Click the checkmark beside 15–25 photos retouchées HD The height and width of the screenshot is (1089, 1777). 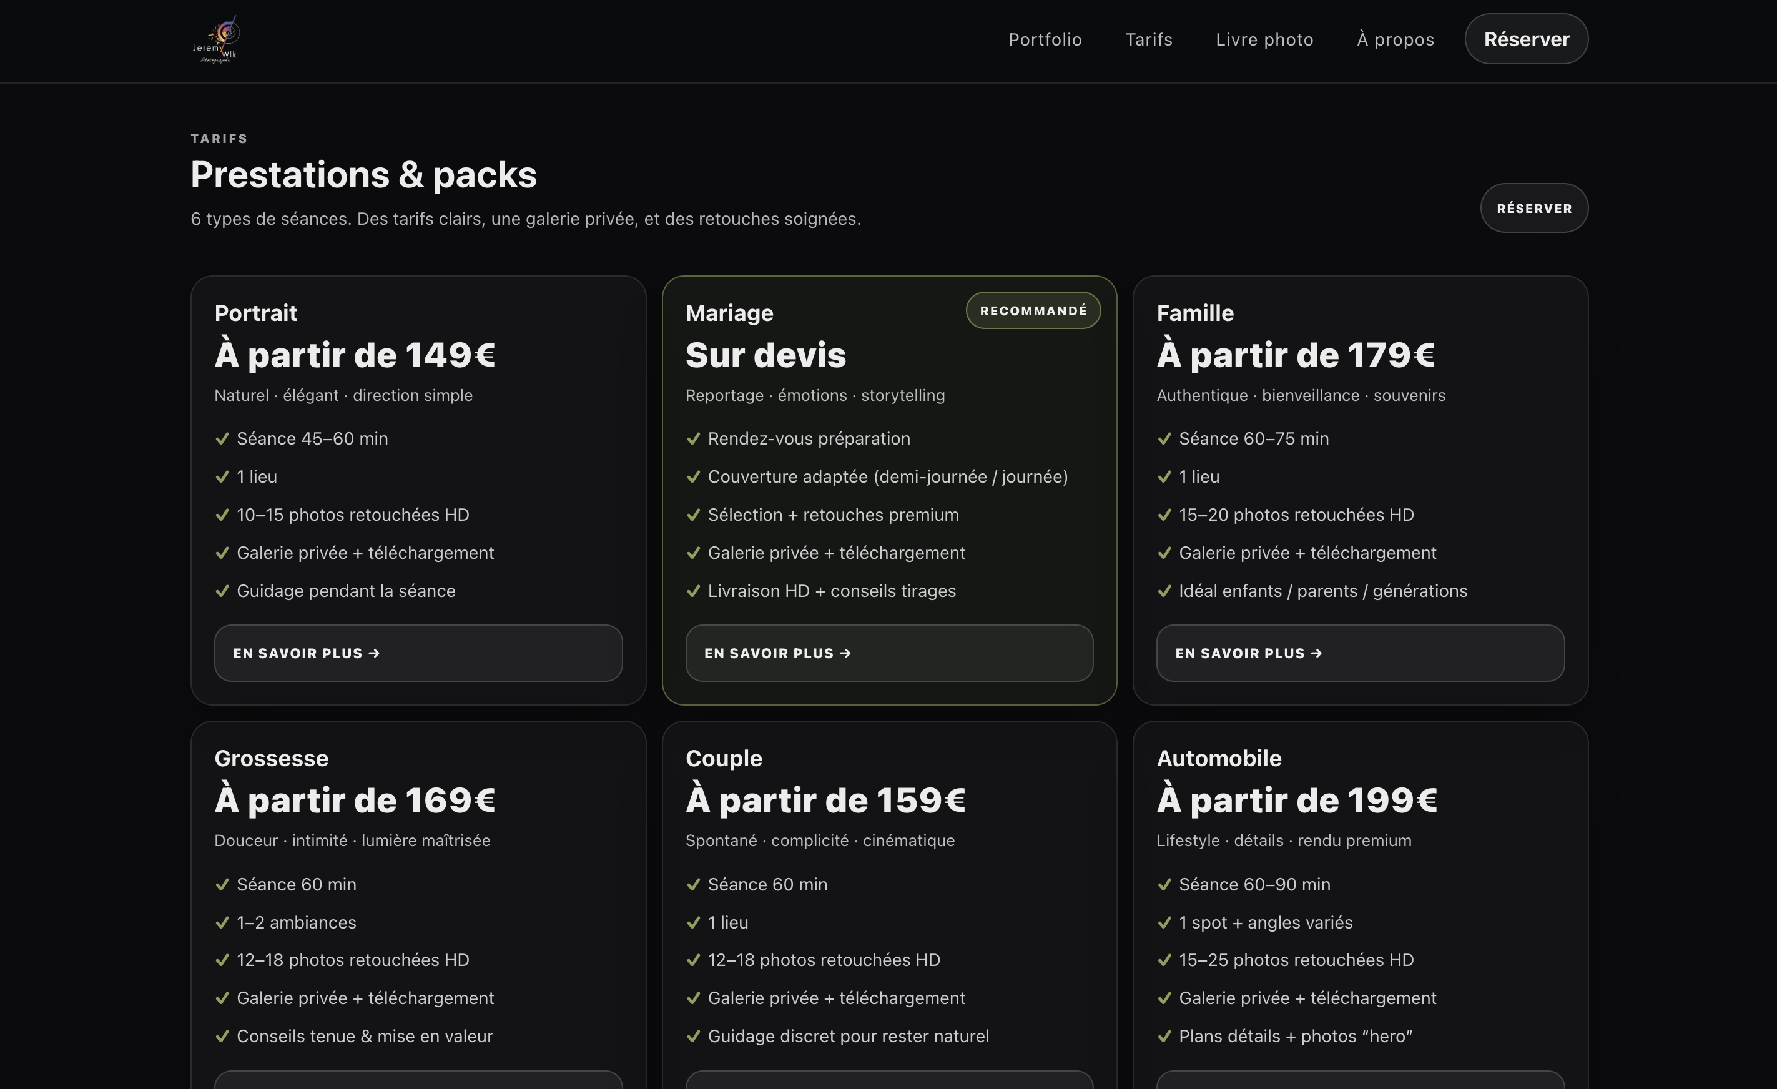tap(1164, 960)
